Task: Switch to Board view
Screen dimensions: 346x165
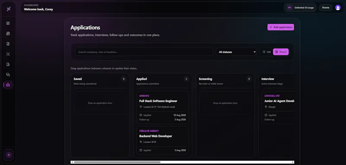Action: 281,52
